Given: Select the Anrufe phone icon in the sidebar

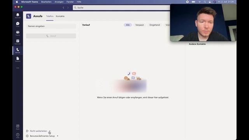Looking at the screenshot, I should 18,51.
